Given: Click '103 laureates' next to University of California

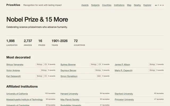Looking at the screenshot, I should coord(50,93).
